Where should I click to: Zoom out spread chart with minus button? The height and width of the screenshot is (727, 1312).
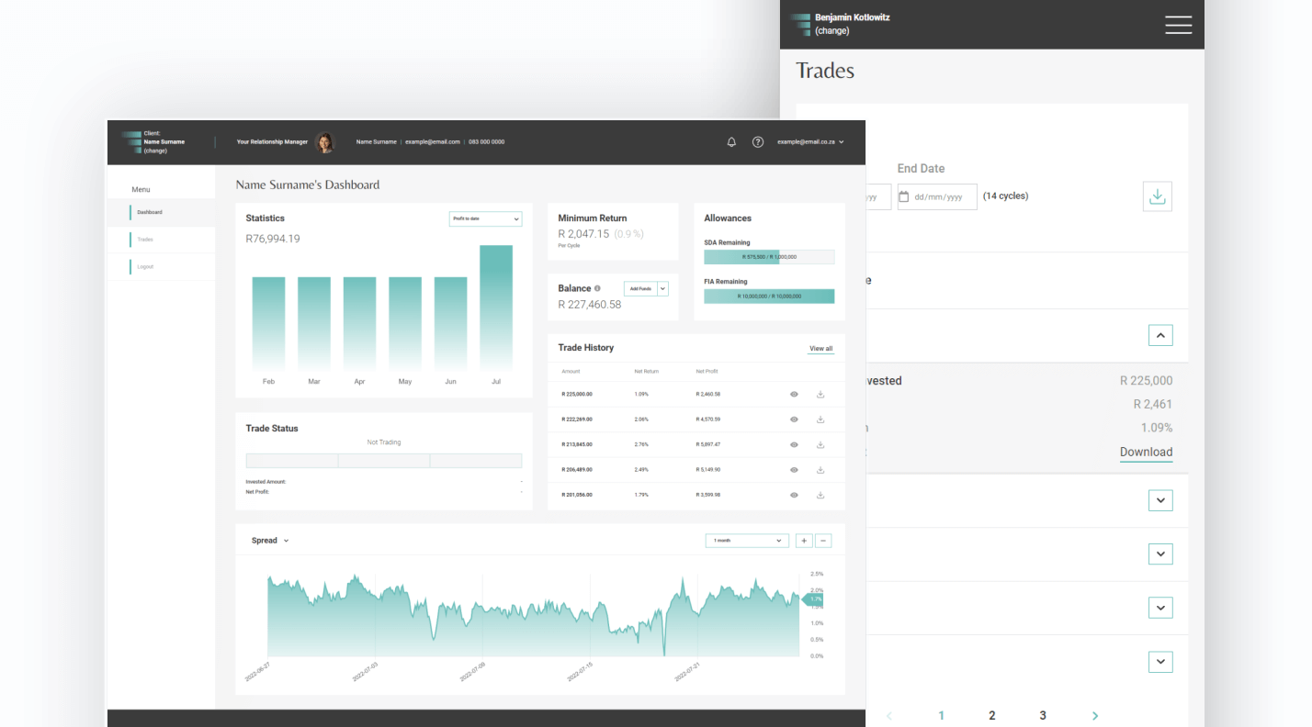tap(824, 541)
